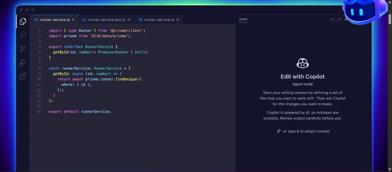Click line number 1 in the gutter
The image size is (392, 172).
[40, 30]
